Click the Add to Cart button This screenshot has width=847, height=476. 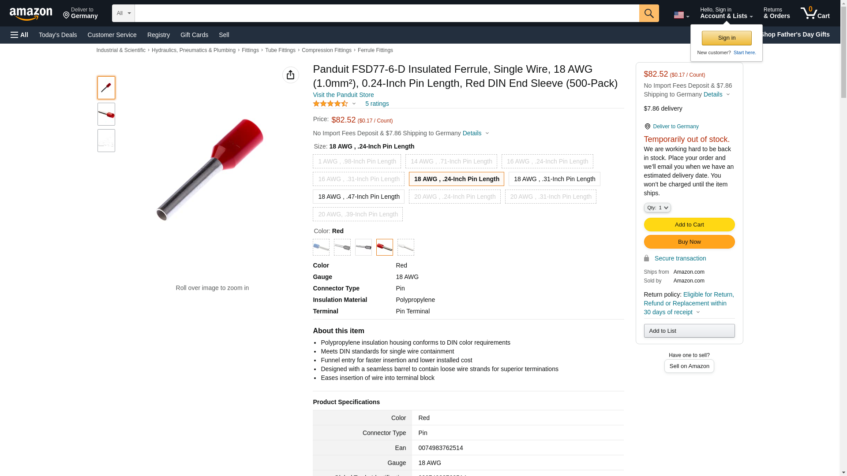point(689,225)
